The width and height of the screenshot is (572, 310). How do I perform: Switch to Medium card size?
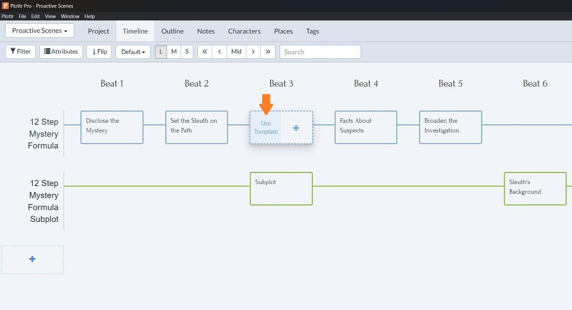click(x=174, y=52)
